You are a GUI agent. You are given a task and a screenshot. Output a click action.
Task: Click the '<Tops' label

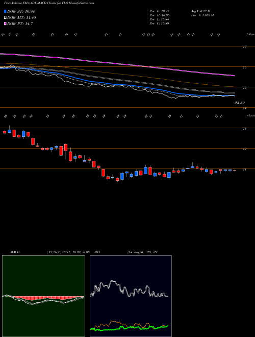click(250, 34)
